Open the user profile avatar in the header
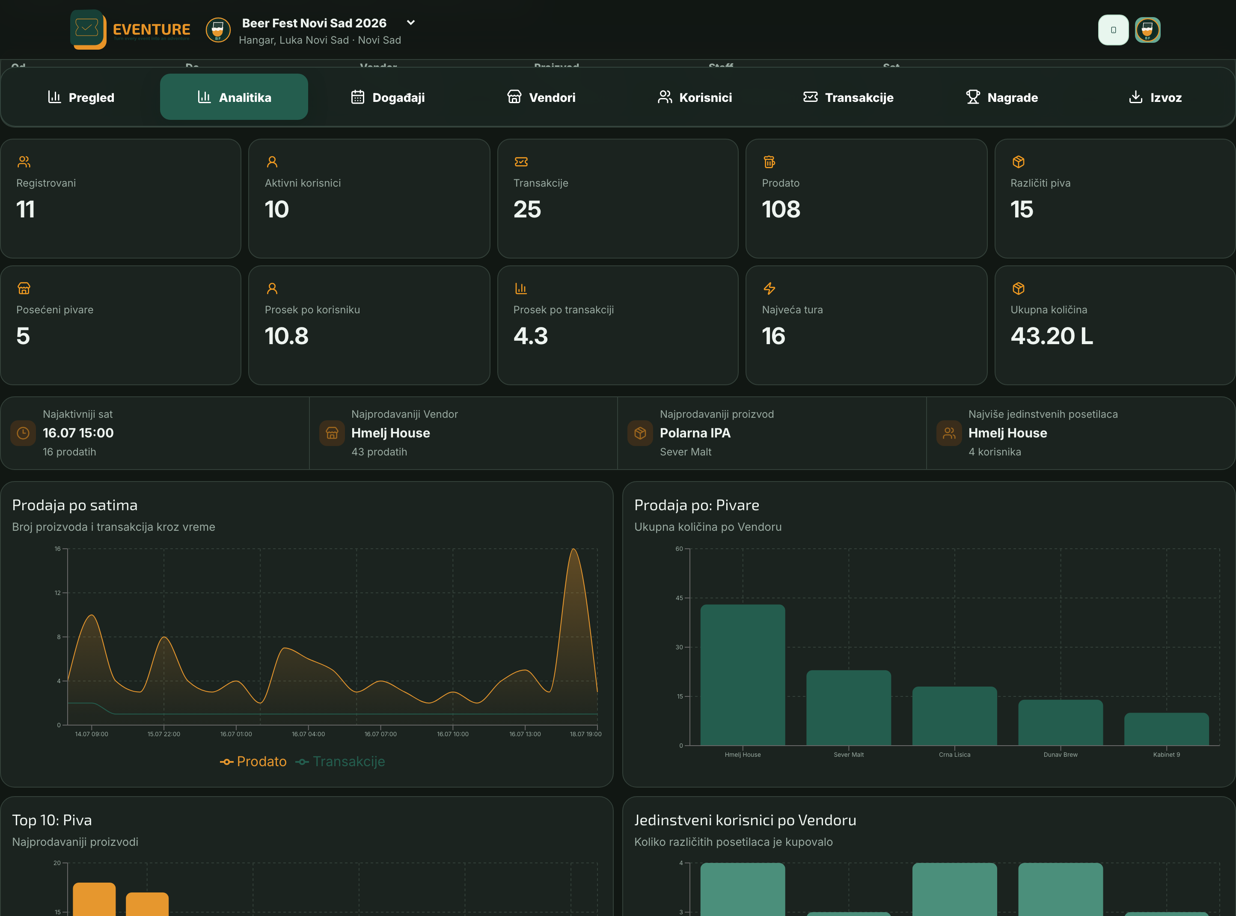This screenshot has width=1236, height=916. coord(1147,30)
